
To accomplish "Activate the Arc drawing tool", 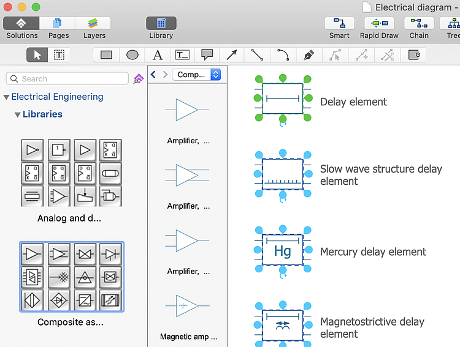I will coord(282,55).
